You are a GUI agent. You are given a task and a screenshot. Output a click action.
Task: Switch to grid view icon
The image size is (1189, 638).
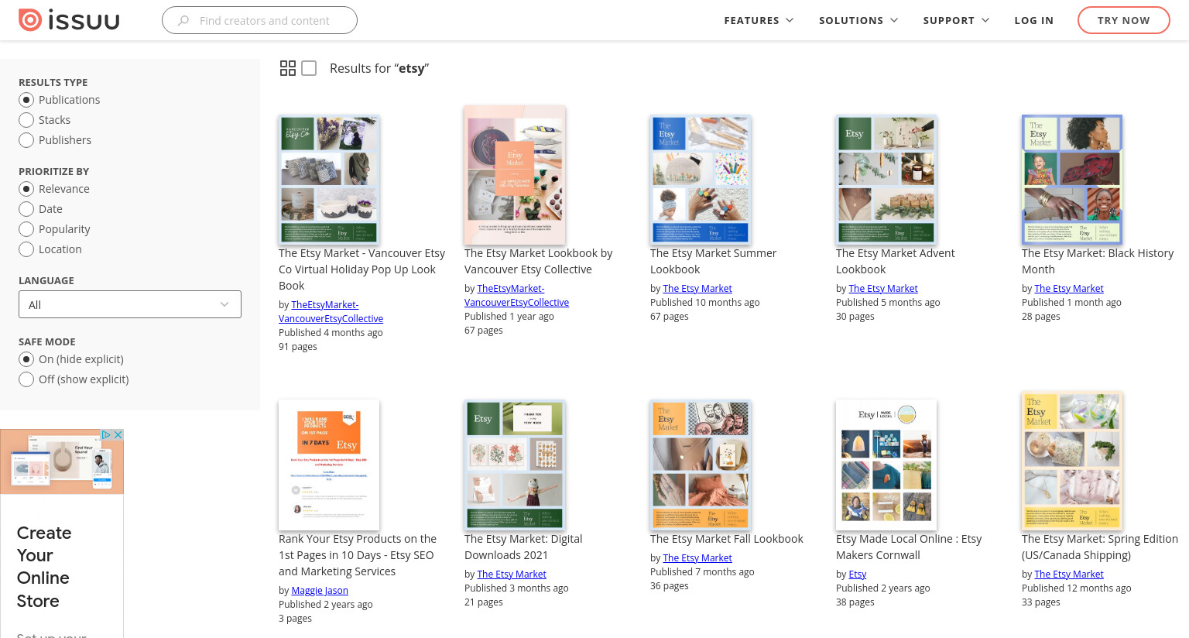288,68
